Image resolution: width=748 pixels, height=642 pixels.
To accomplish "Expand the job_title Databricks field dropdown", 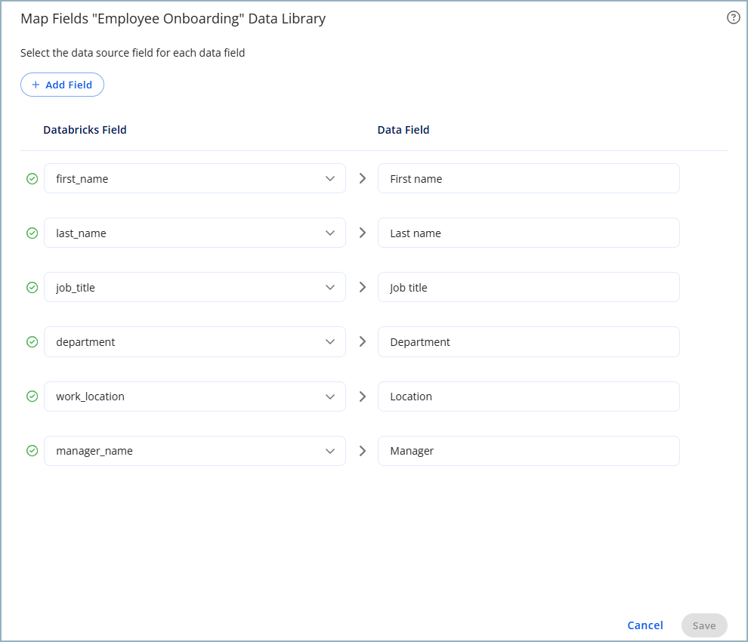I will pyautogui.click(x=329, y=288).
